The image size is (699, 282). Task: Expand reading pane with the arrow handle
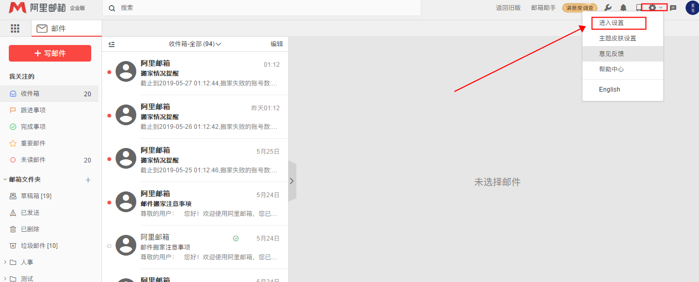292,181
